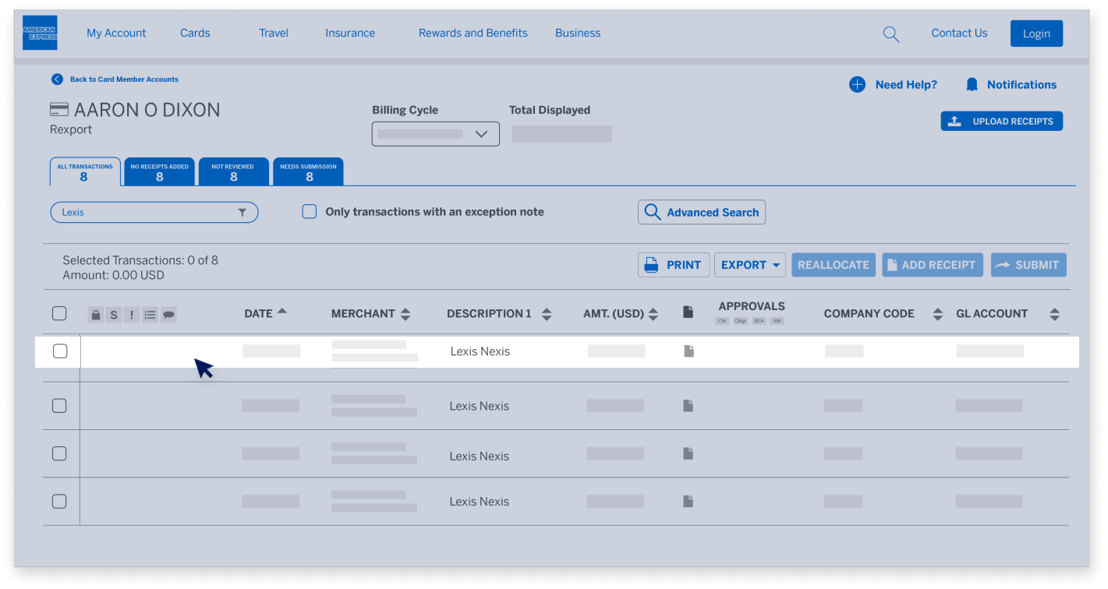Click the Upload Receipts button
Image resolution: width=1108 pixels, height=589 pixels.
[1001, 121]
